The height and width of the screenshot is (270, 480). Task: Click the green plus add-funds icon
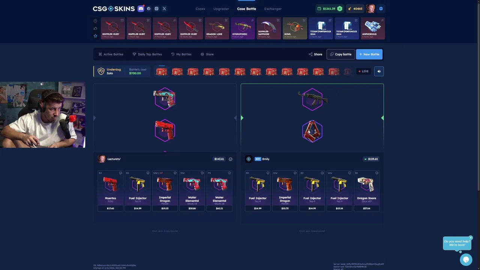(339, 9)
